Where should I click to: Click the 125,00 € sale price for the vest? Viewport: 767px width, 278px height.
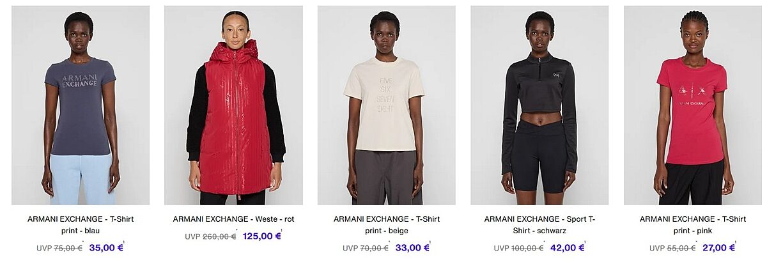[262, 236]
